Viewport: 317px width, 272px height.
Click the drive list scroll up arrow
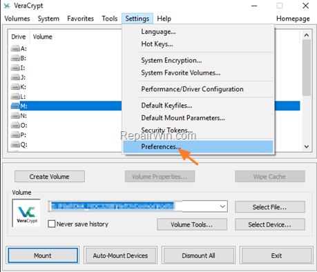[x=307, y=35]
